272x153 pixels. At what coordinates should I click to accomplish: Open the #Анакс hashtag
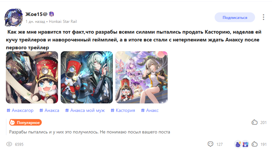[150, 110]
